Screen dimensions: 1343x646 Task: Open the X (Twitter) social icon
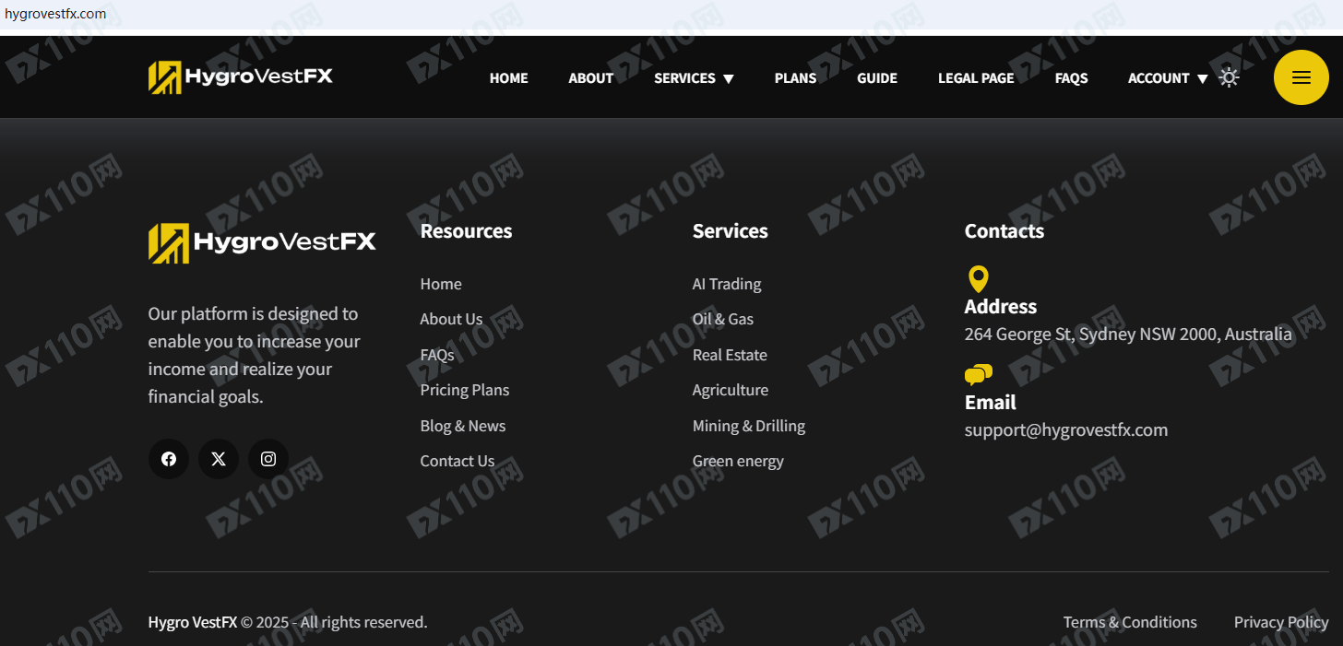[x=219, y=459]
